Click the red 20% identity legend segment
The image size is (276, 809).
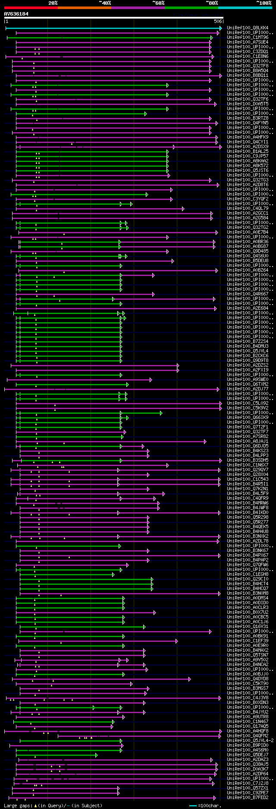tap(31, 8)
